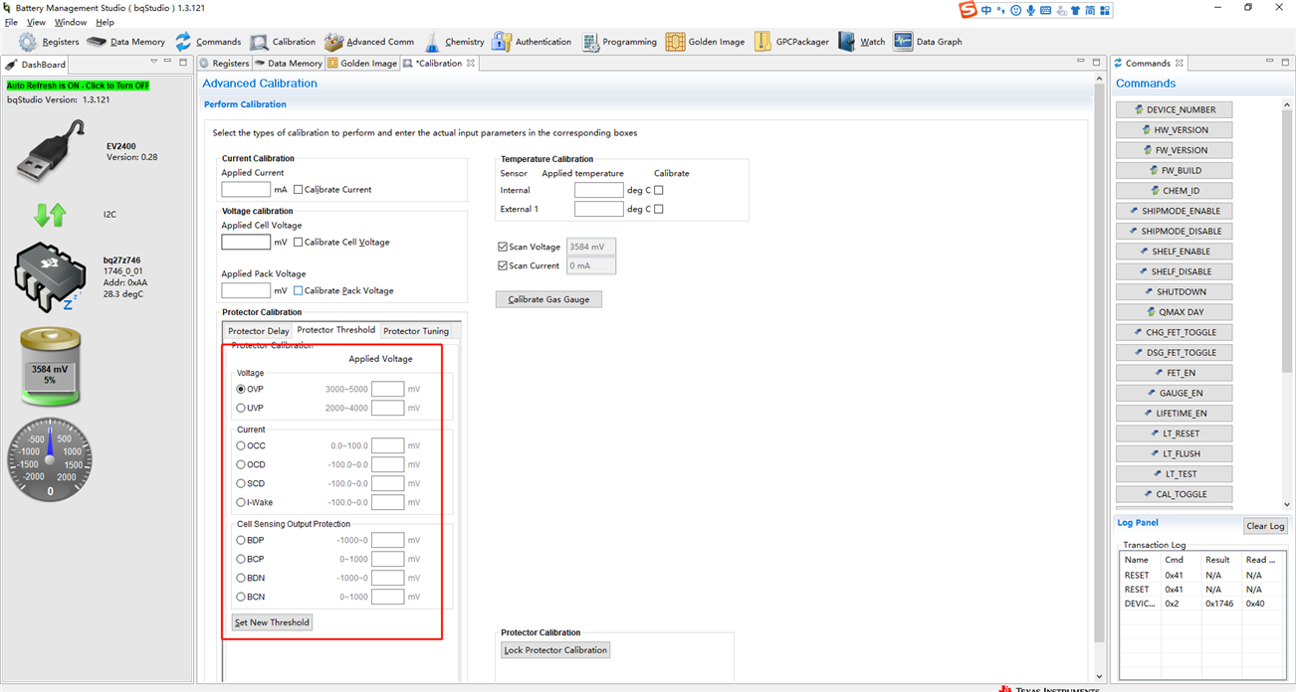1296x692 pixels.
Task: Open Data Memory from the toolbar
Action: [125, 42]
